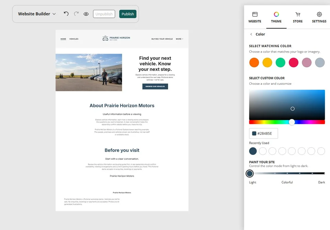
Task: Click the redo arrow icon
Action: pos(76,14)
